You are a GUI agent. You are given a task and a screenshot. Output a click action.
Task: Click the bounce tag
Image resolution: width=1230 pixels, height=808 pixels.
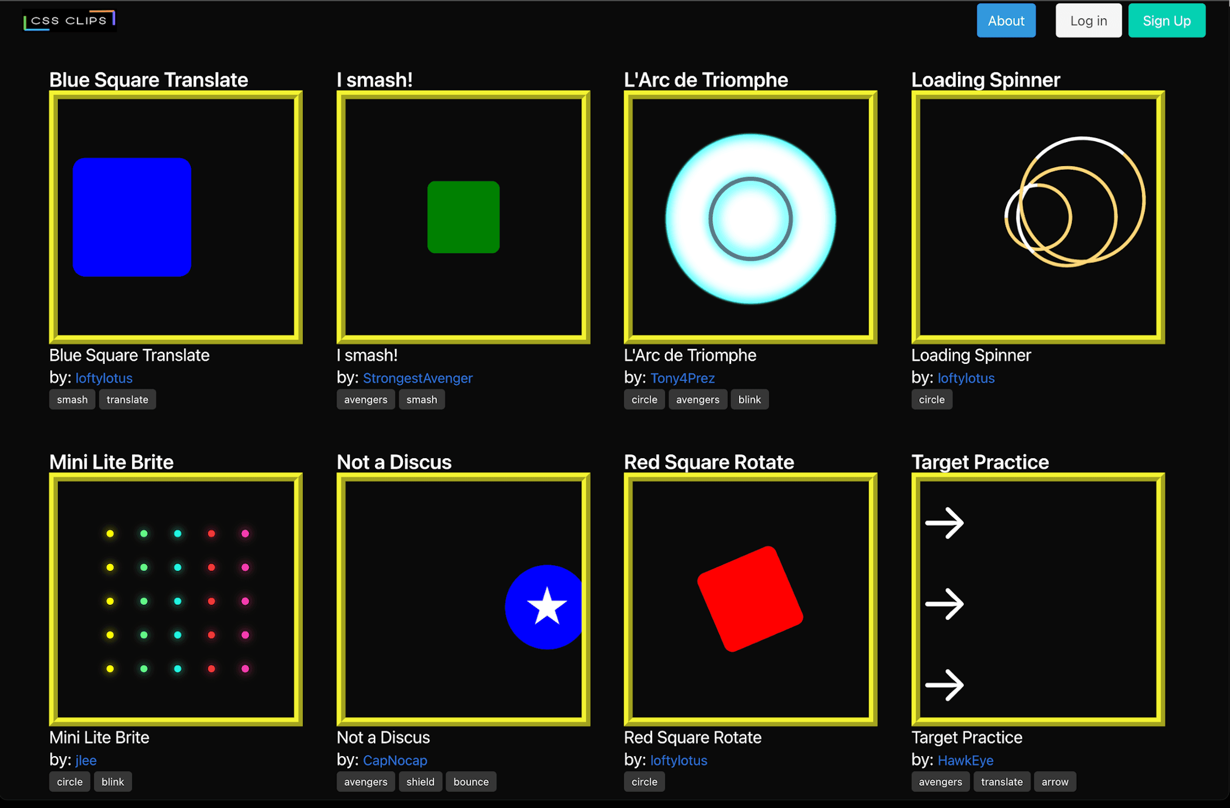pyautogui.click(x=471, y=782)
